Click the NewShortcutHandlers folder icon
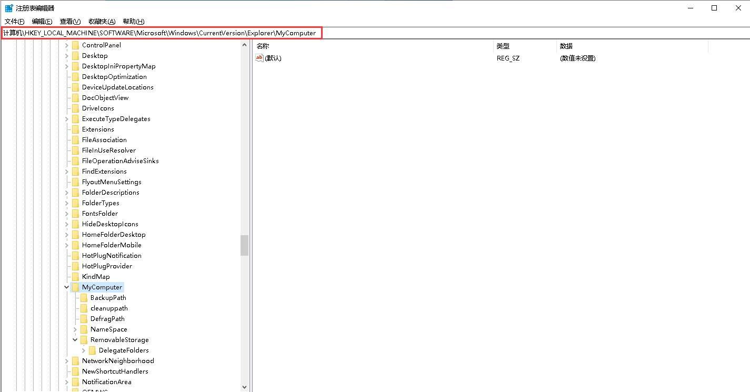The image size is (750, 392). pyautogui.click(x=75, y=371)
